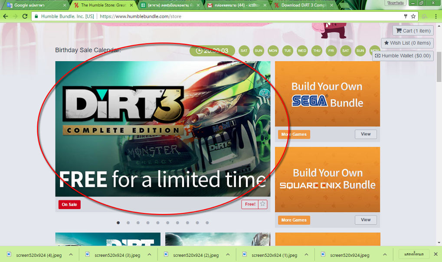
Task: Click the countdown timer clock icon
Action: [199, 51]
